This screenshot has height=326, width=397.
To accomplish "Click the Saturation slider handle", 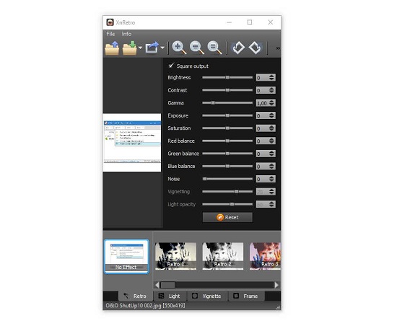I will point(227,128).
